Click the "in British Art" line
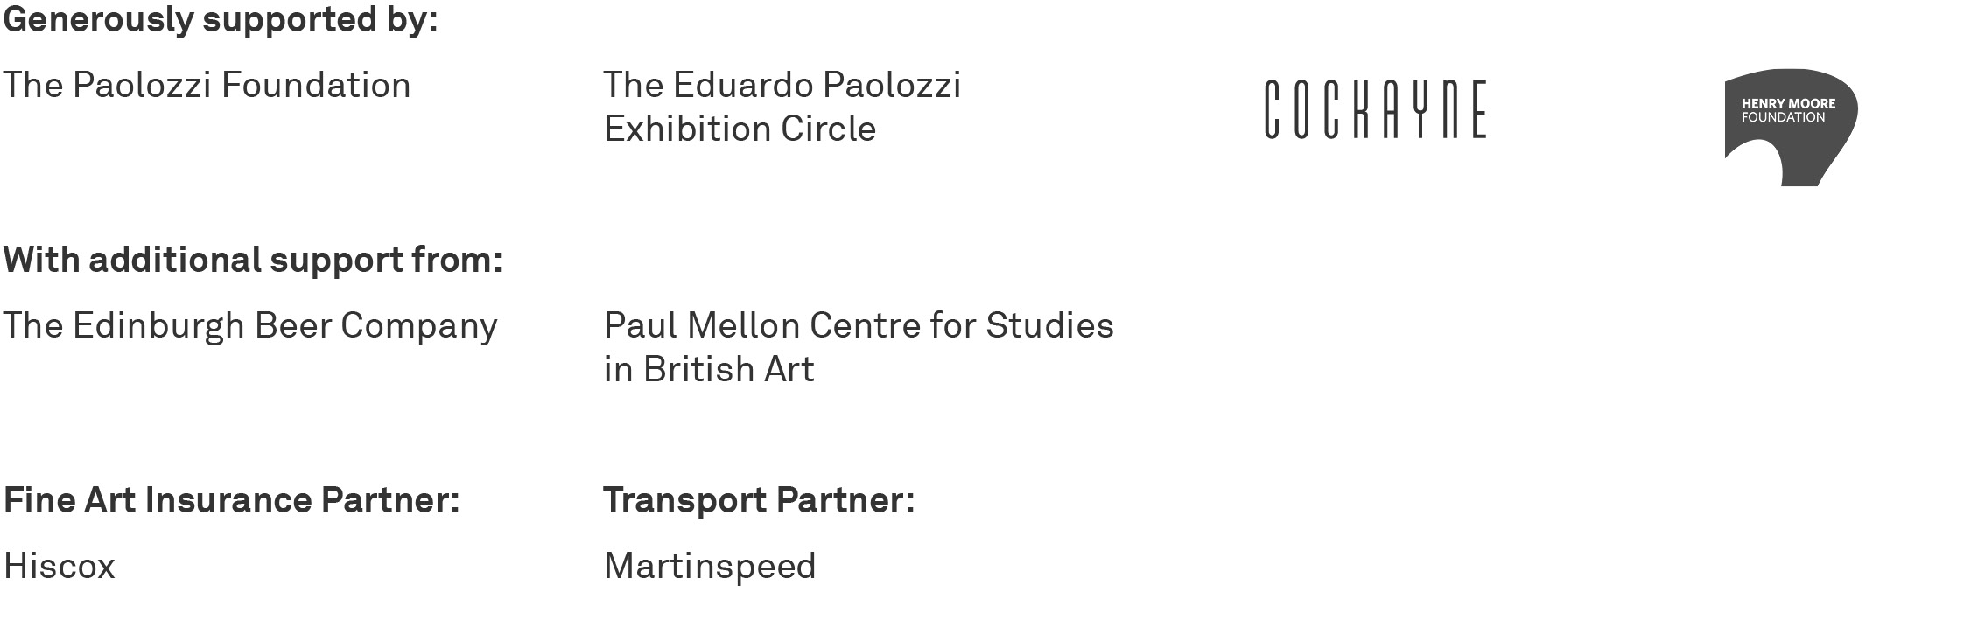 coord(708,370)
